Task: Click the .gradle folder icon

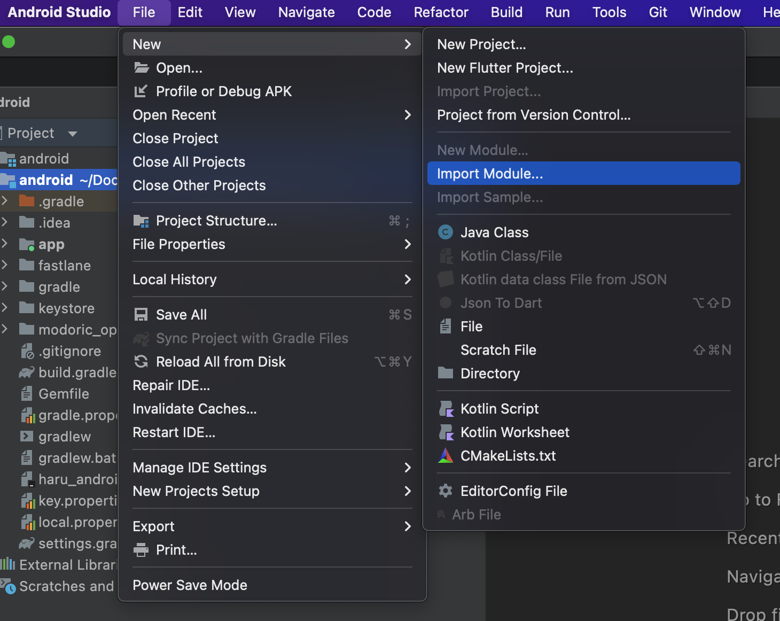Action: click(27, 201)
